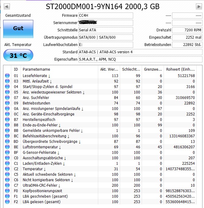The width and height of the screenshot is (204, 208).
Task: Click the Parametername column header
Action: coord(59,69)
